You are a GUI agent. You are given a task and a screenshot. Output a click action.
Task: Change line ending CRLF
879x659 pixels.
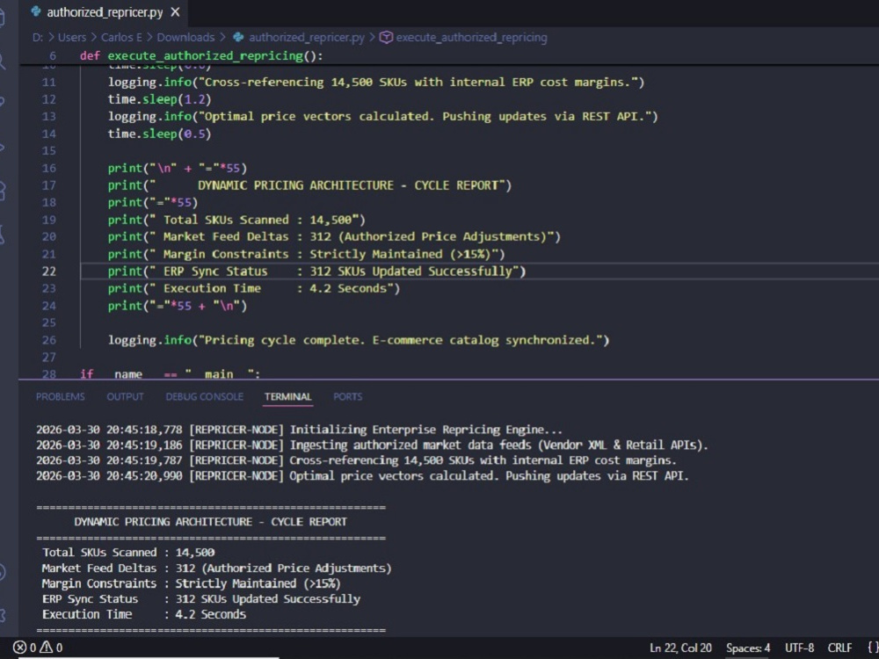(x=839, y=648)
